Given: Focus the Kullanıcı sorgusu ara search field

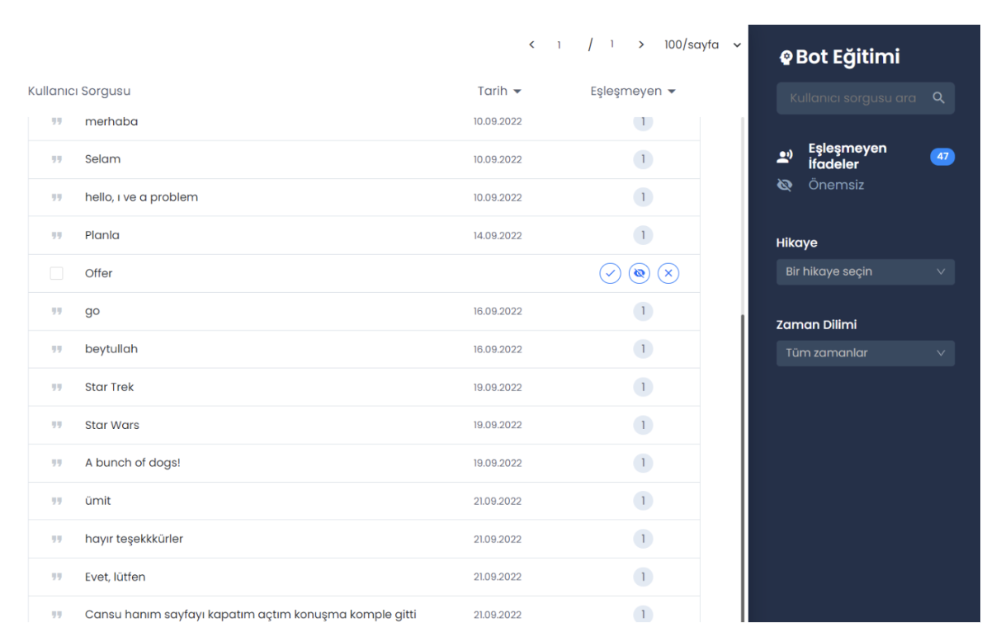Looking at the screenshot, I should (x=865, y=98).
